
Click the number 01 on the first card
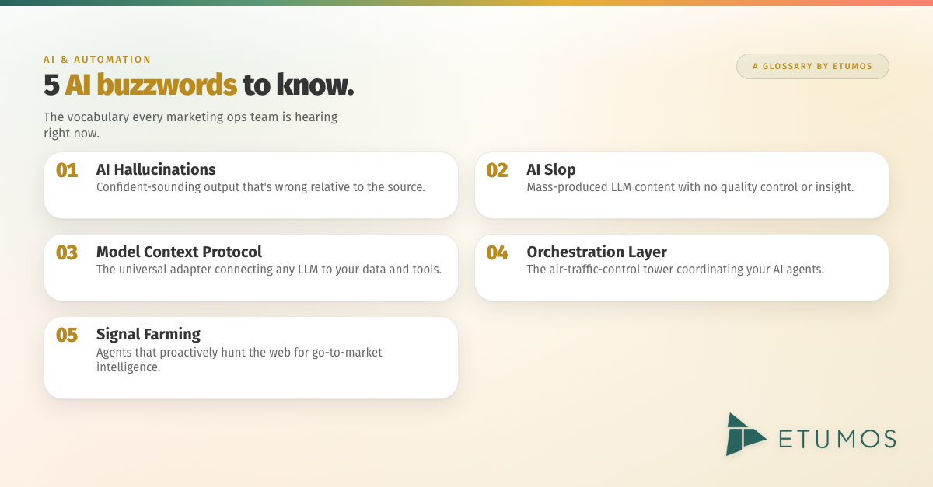[x=67, y=170]
